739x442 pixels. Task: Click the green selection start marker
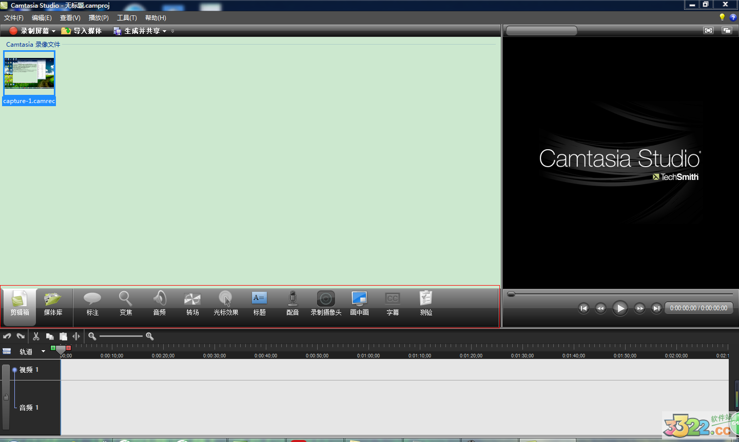tap(53, 348)
